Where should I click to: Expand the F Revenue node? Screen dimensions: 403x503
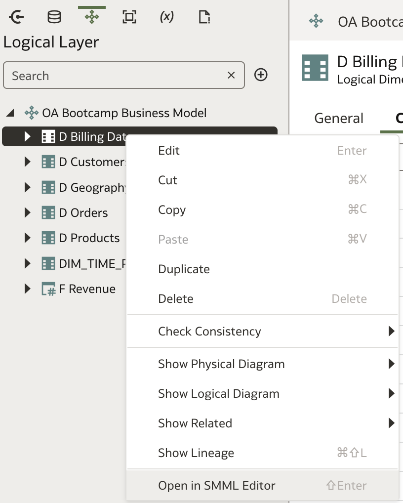click(x=28, y=289)
